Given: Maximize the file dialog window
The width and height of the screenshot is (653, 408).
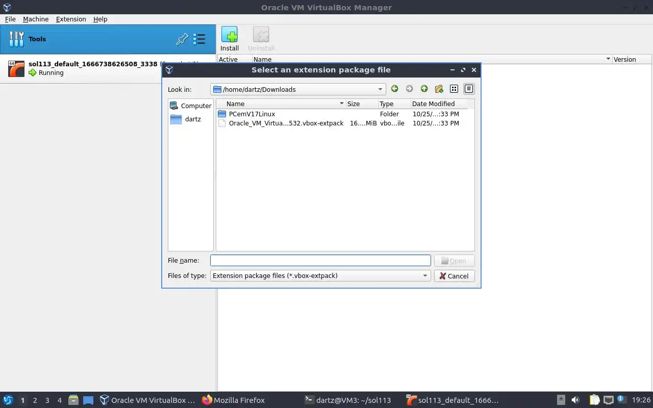Looking at the screenshot, I should pyautogui.click(x=463, y=70).
